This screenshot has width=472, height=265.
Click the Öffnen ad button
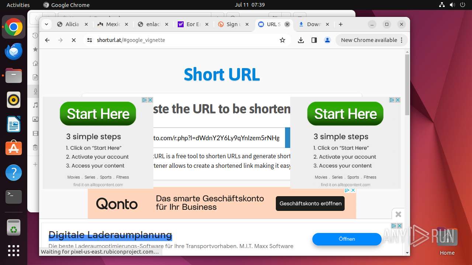coord(347,239)
